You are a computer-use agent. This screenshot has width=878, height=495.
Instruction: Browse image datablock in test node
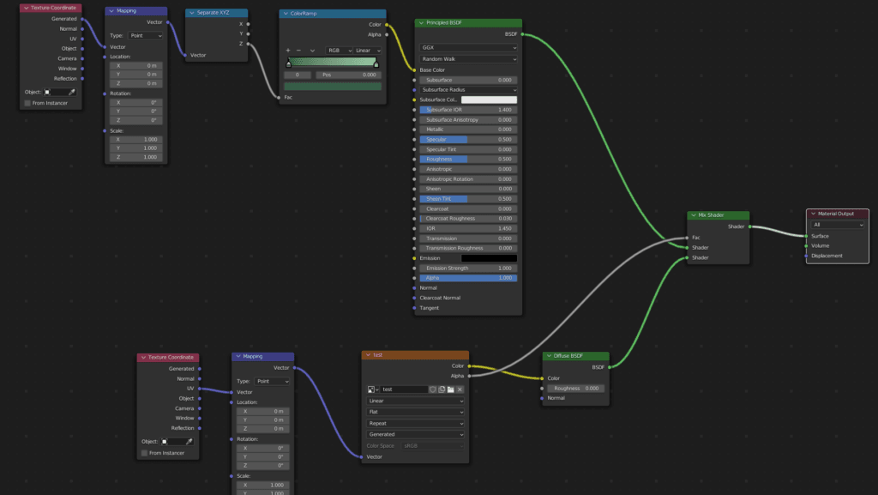(x=373, y=389)
